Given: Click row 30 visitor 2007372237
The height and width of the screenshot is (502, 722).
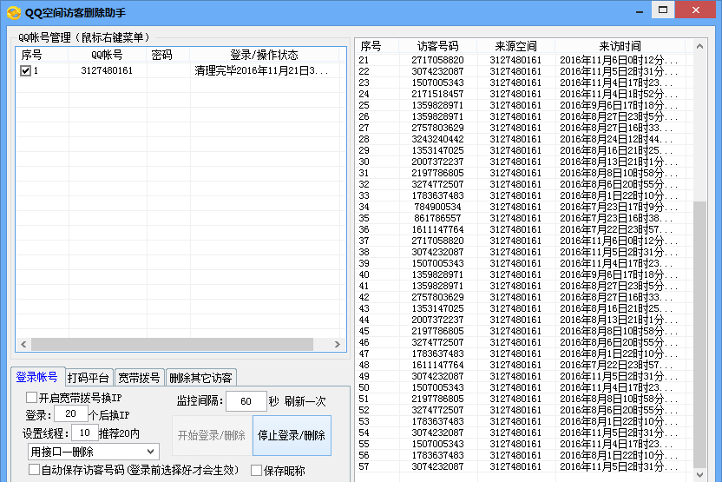Looking at the screenshot, I should tap(437, 162).
